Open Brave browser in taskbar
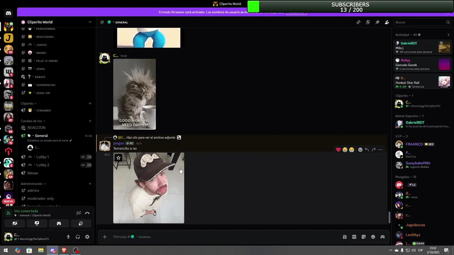Image resolution: width=454 pixels, height=255 pixels. (64, 250)
